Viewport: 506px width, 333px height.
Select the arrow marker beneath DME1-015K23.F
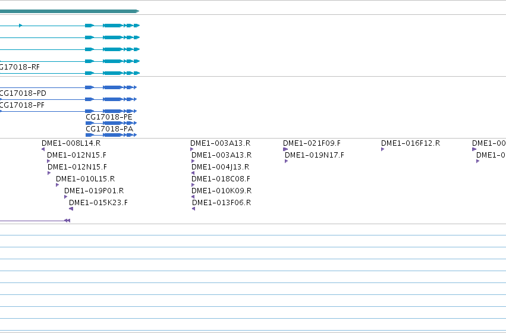tap(71, 209)
